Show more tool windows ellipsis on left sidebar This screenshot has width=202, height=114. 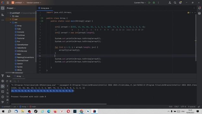pyautogui.click(x=3, y=20)
